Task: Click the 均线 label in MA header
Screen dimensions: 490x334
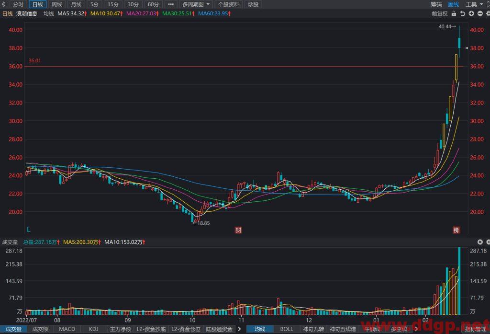Action: (x=48, y=13)
